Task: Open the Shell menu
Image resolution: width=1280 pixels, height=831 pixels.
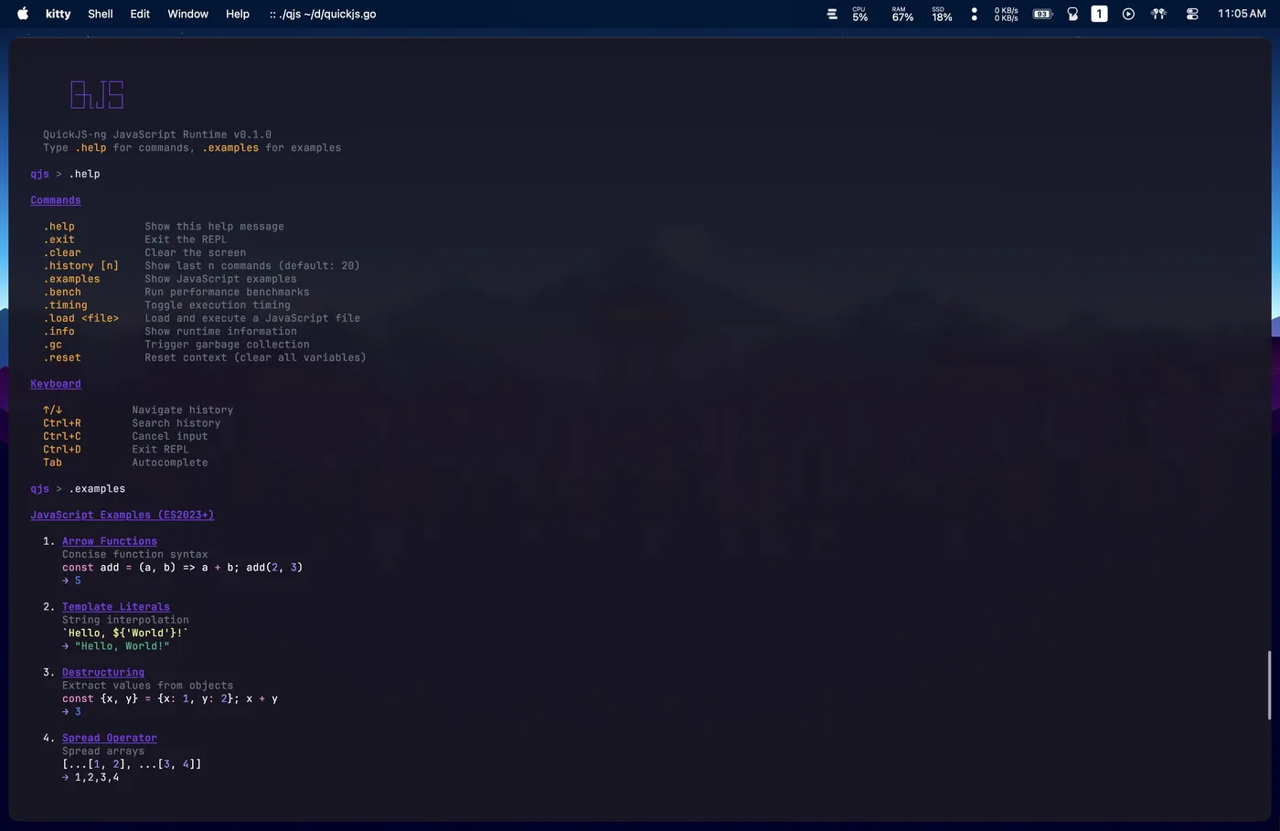Action: click(x=101, y=14)
